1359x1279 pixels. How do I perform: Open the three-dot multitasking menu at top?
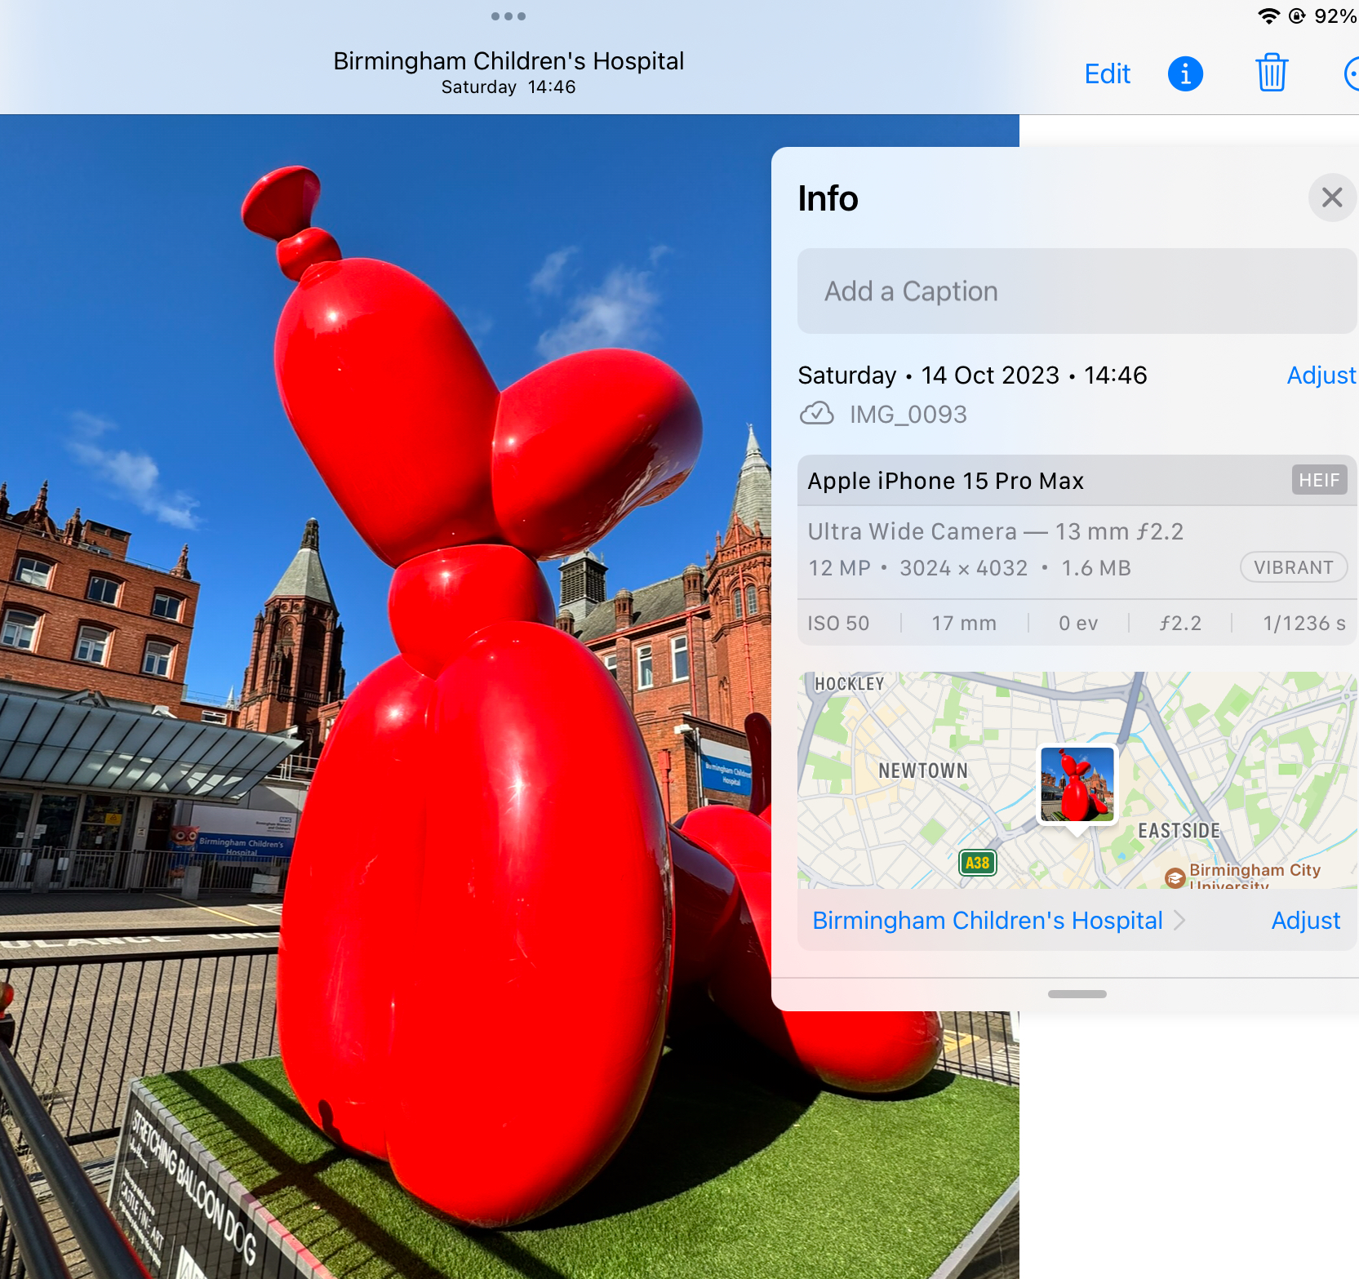509,16
